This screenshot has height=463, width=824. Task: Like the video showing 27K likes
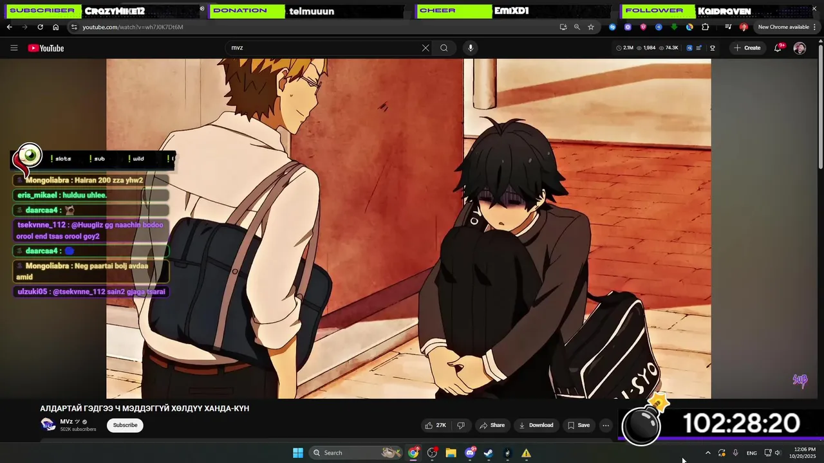[x=435, y=425]
